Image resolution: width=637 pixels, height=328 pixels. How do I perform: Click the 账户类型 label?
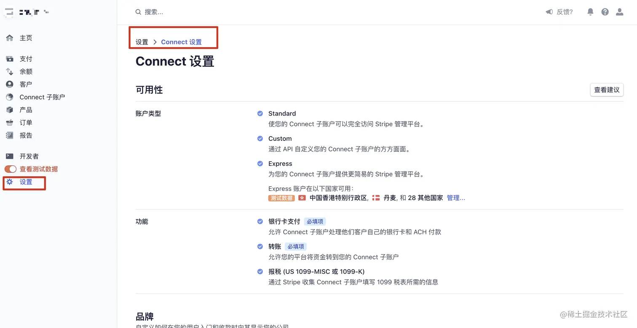(148, 114)
